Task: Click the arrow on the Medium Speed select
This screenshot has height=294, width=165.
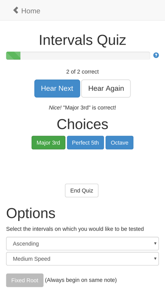Action: pyautogui.click(x=155, y=259)
